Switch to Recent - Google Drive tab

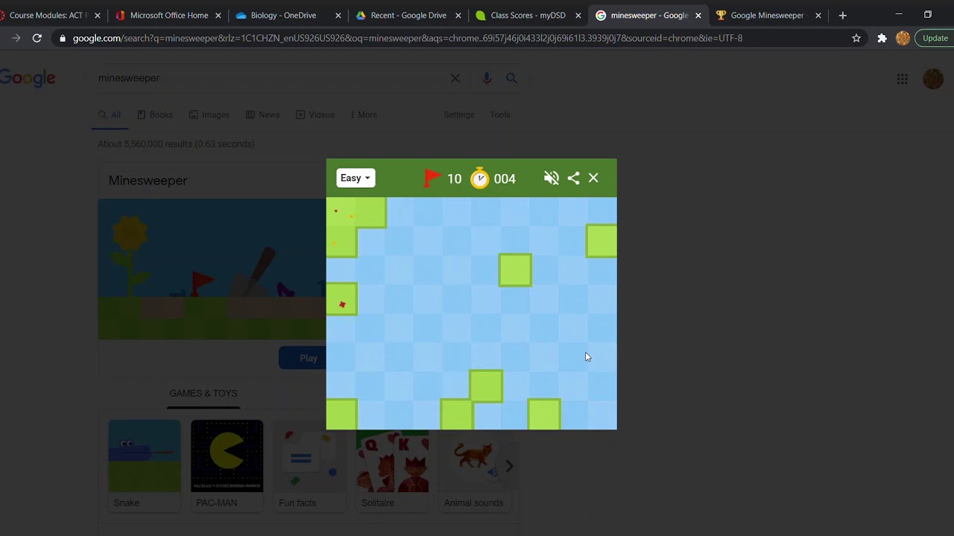408,15
